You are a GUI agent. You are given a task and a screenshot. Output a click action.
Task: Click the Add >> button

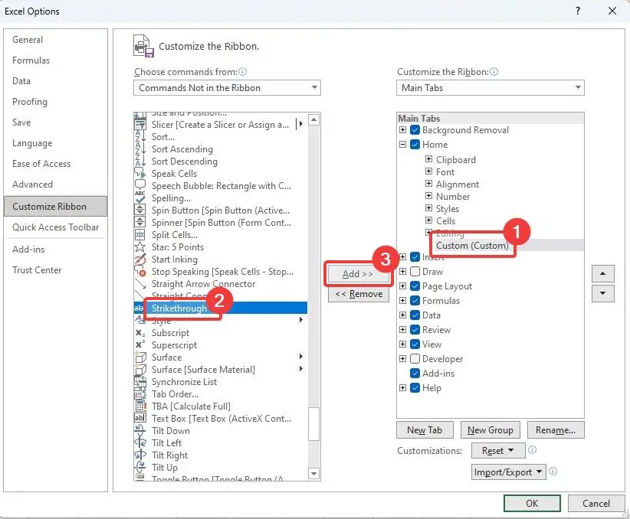[x=358, y=274]
